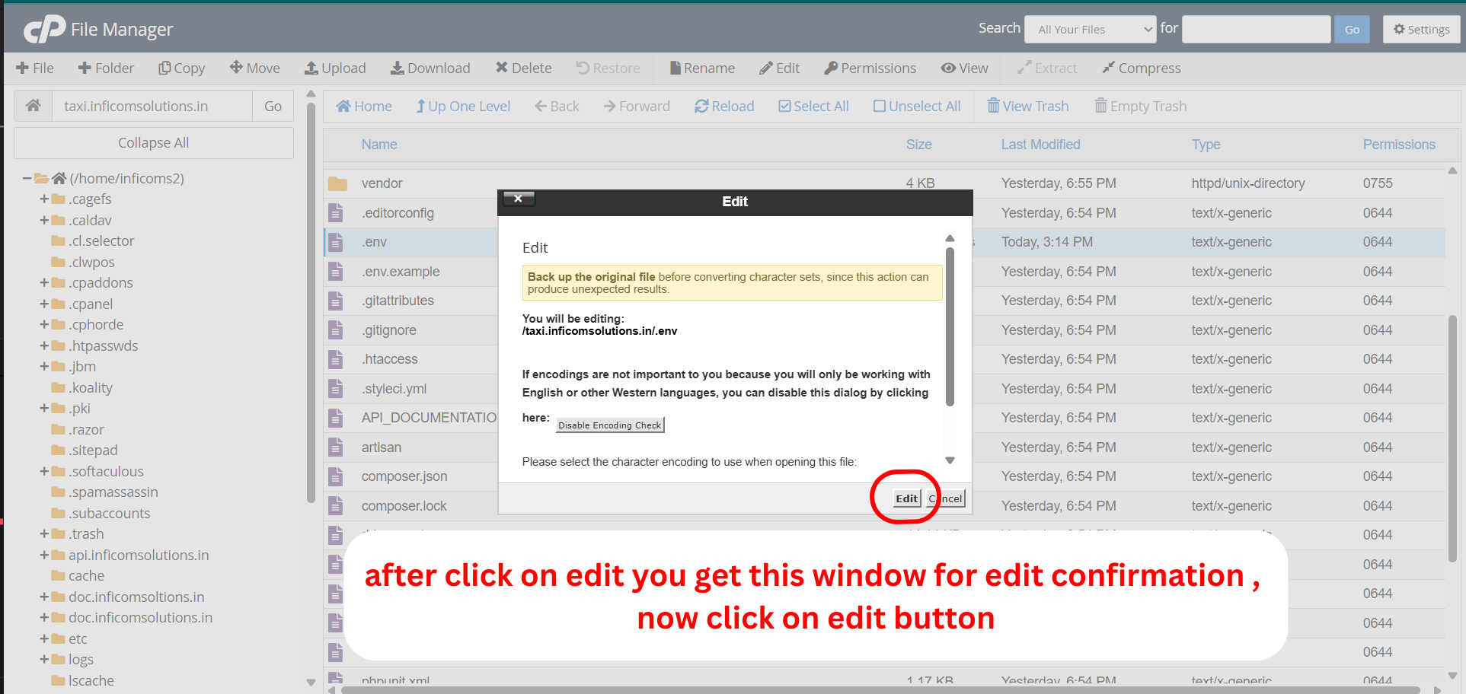Open the 'All Your Files' search dropdown
This screenshot has height=694, width=1466.
(1090, 29)
